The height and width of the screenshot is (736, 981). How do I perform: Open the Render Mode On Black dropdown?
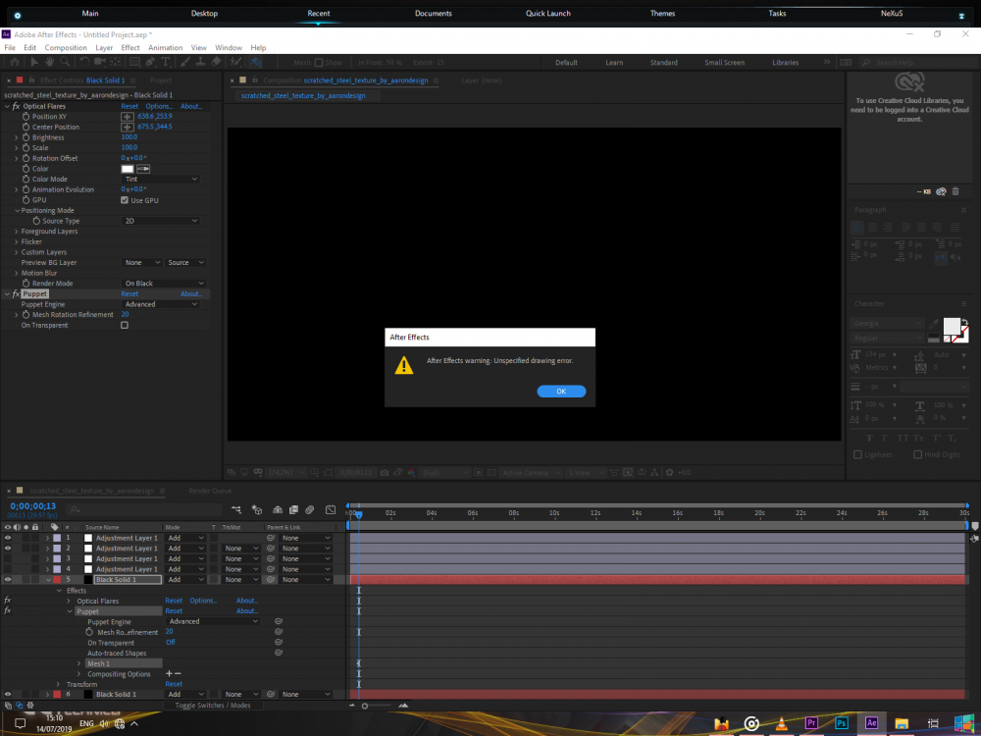click(x=165, y=284)
